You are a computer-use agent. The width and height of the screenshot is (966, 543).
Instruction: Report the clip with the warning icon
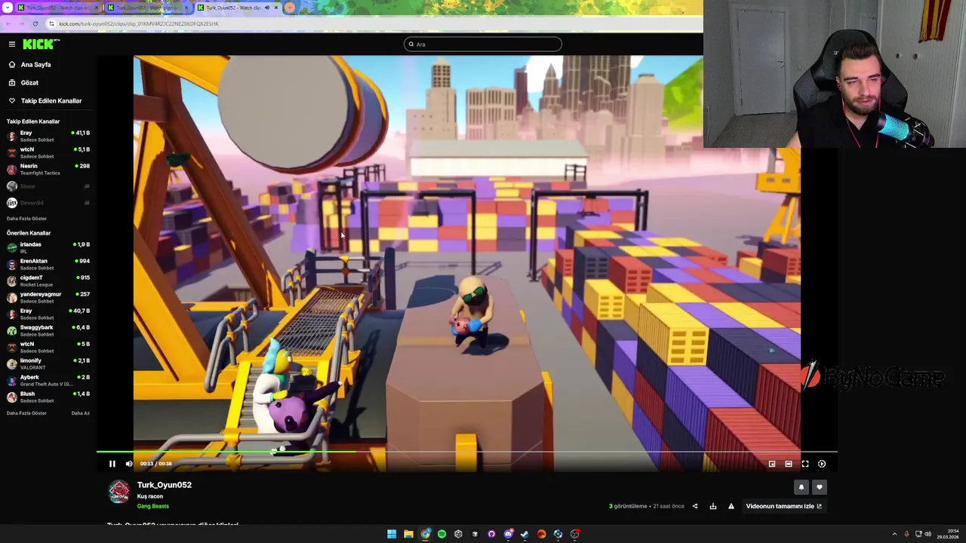[731, 506]
